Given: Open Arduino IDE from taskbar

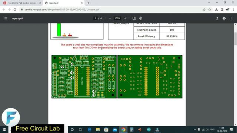Looking at the screenshot, I should tap(149, 130).
